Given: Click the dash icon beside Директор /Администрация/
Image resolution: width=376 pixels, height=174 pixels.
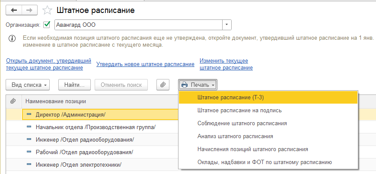Looking at the screenshot, I should [29, 114].
